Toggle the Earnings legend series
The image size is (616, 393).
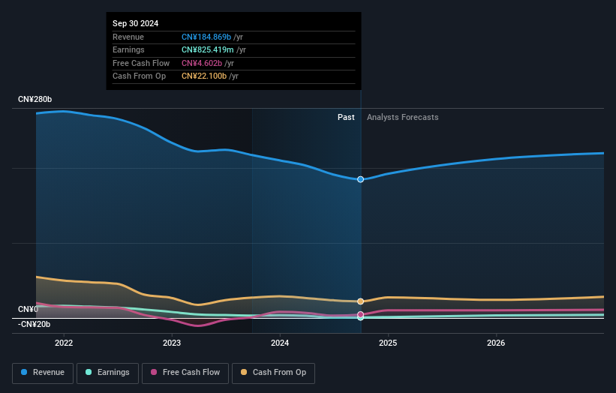point(107,373)
